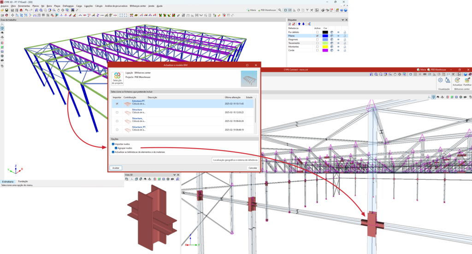Image resolution: width=472 pixels, height=254 pixels.
Task: Click the rightmost icon in Vista 3D toolbar
Action: [177, 179]
